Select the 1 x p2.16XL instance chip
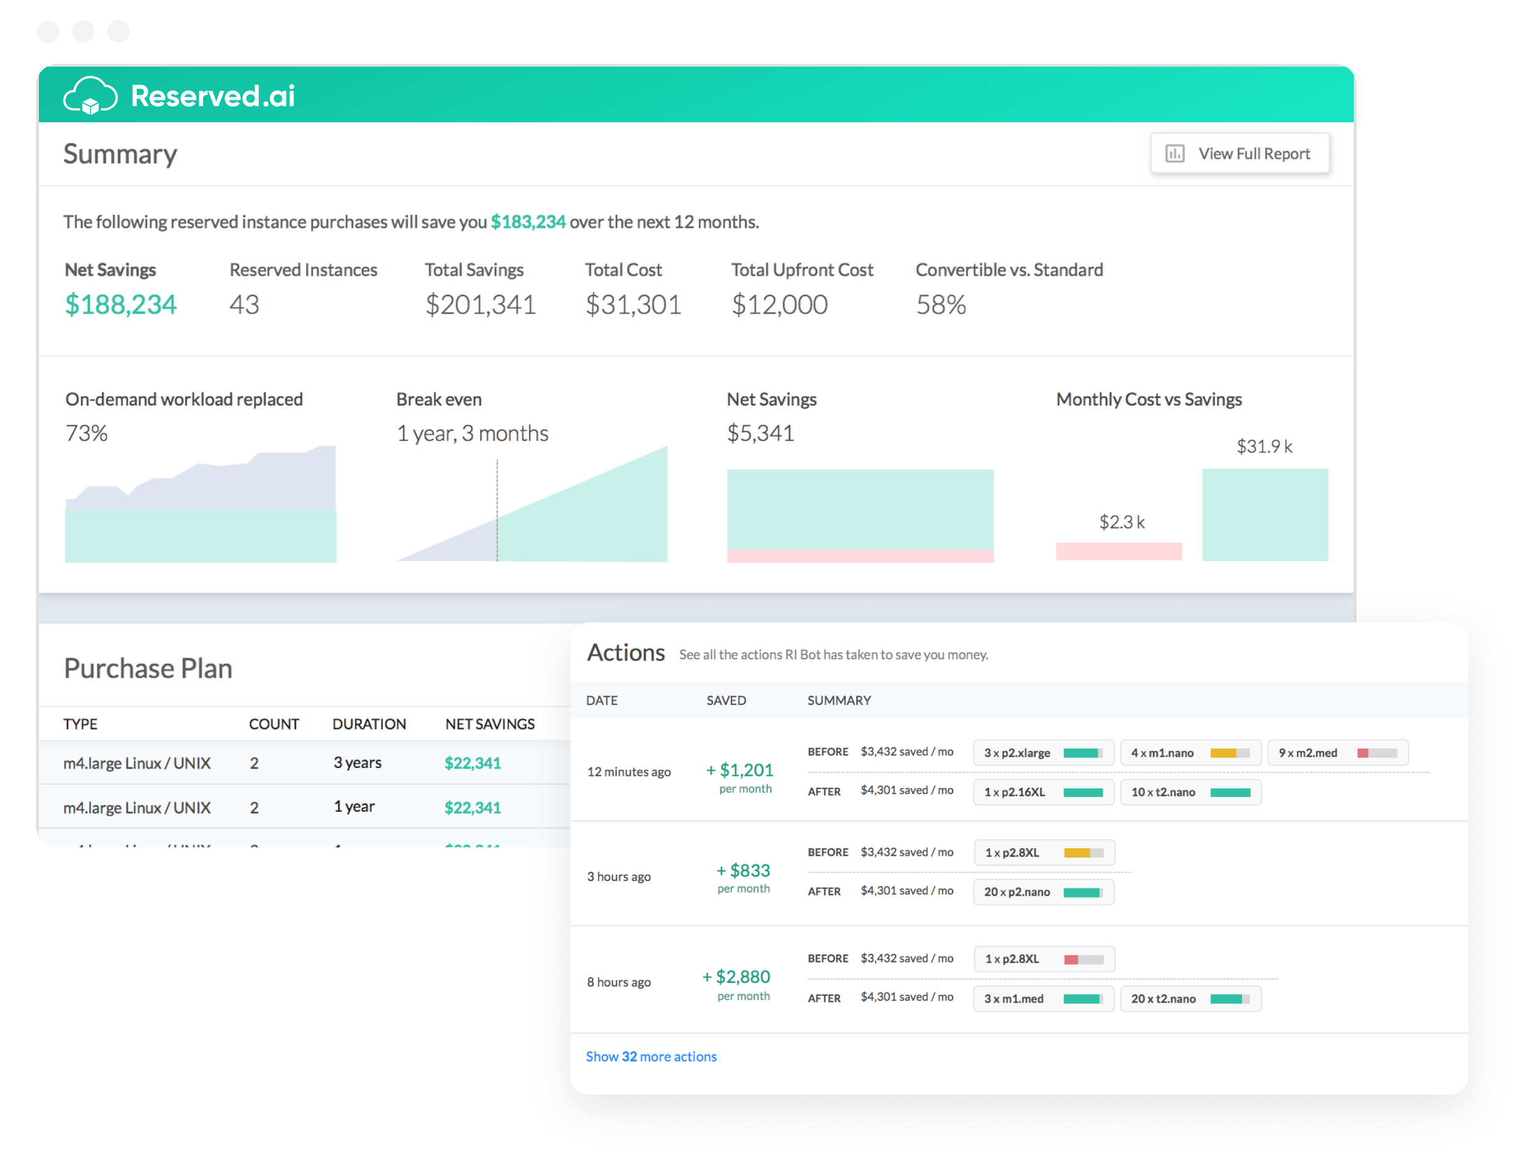This screenshot has width=1513, height=1152. (x=1043, y=792)
